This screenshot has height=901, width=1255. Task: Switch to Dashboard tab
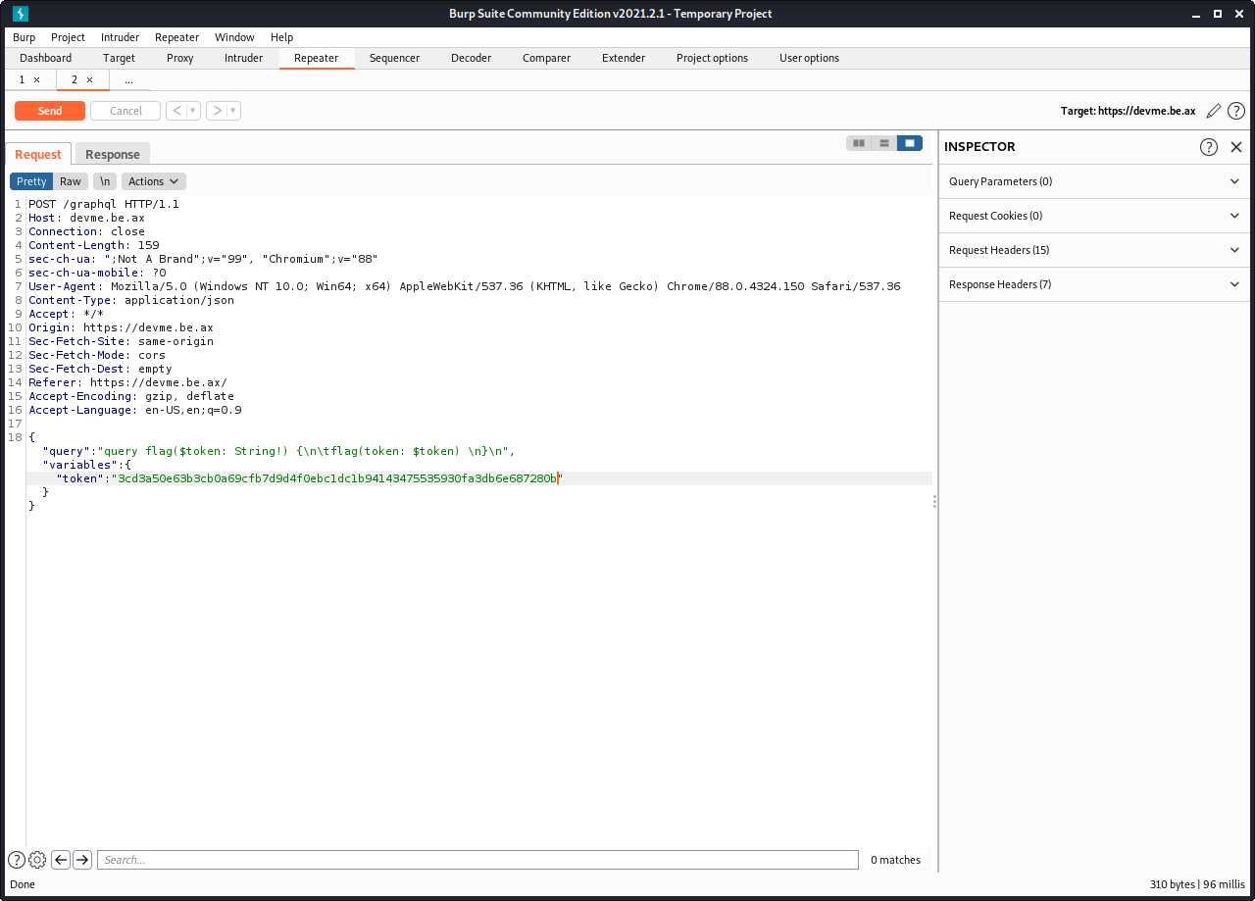click(46, 58)
